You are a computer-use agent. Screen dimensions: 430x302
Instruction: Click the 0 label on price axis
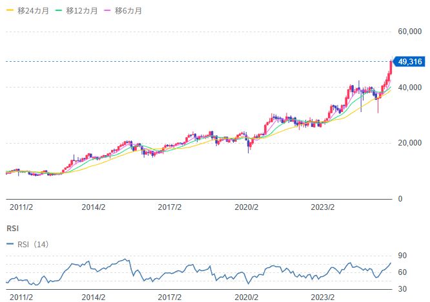click(x=400, y=199)
